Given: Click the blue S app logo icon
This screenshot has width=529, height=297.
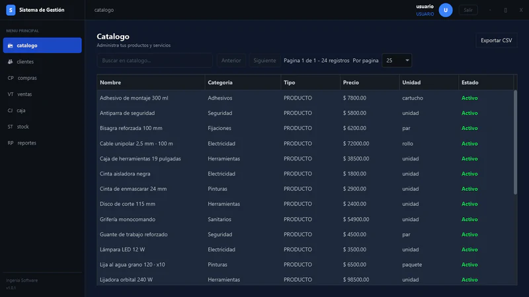Looking at the screenshot, I should click(11, 10).
